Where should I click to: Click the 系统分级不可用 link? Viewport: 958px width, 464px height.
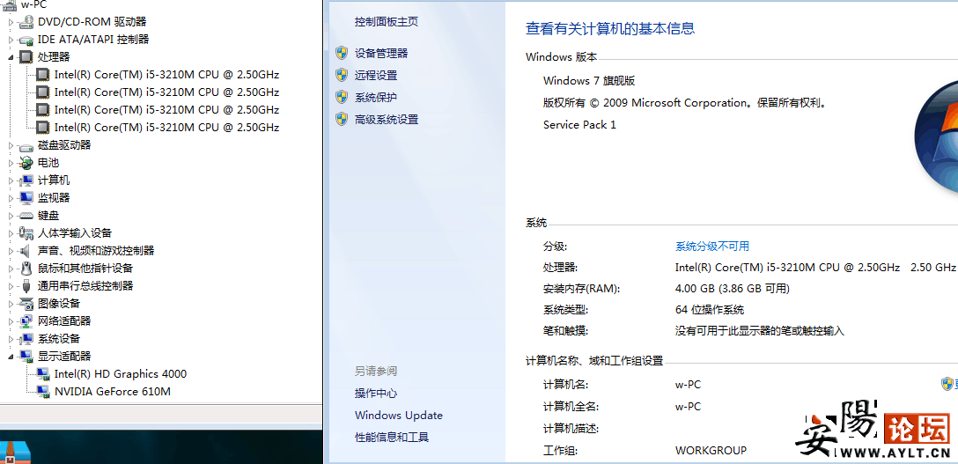711,247
